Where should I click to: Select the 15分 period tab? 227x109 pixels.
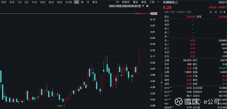(34, 2)
